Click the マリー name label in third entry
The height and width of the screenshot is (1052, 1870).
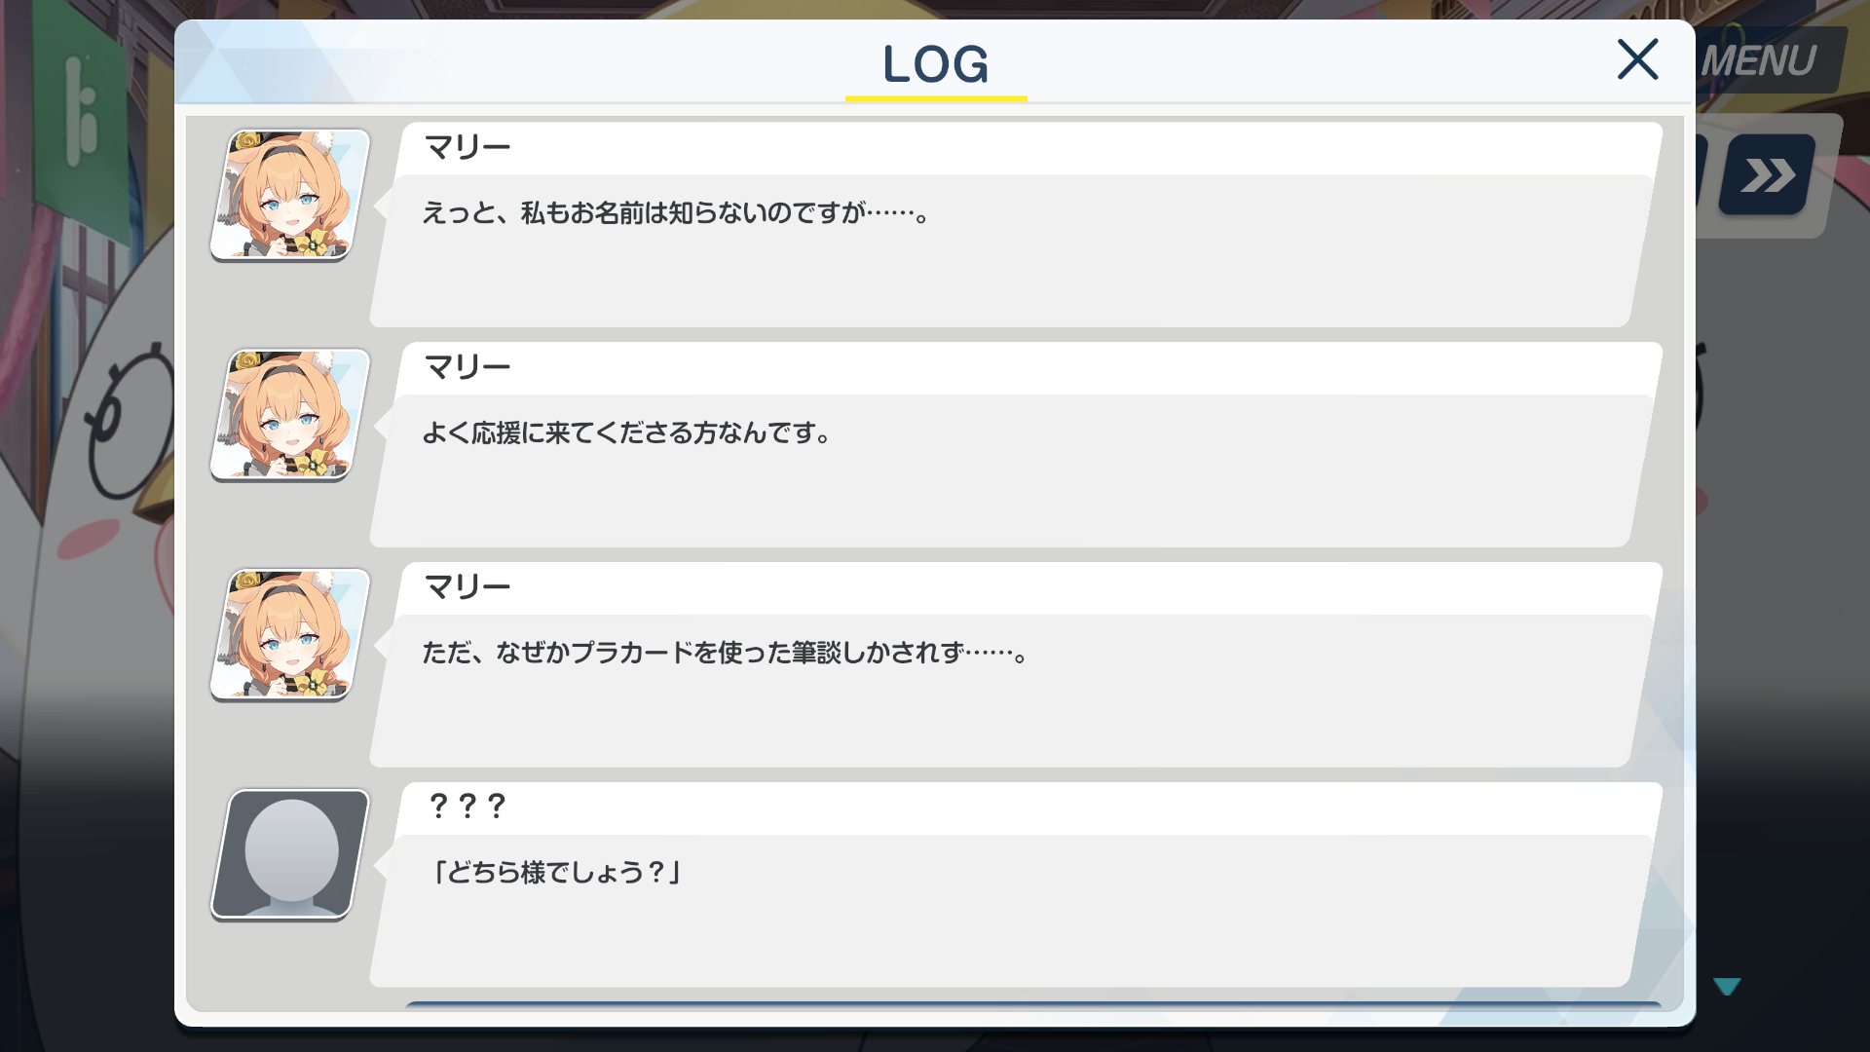(x=467, y=587)
